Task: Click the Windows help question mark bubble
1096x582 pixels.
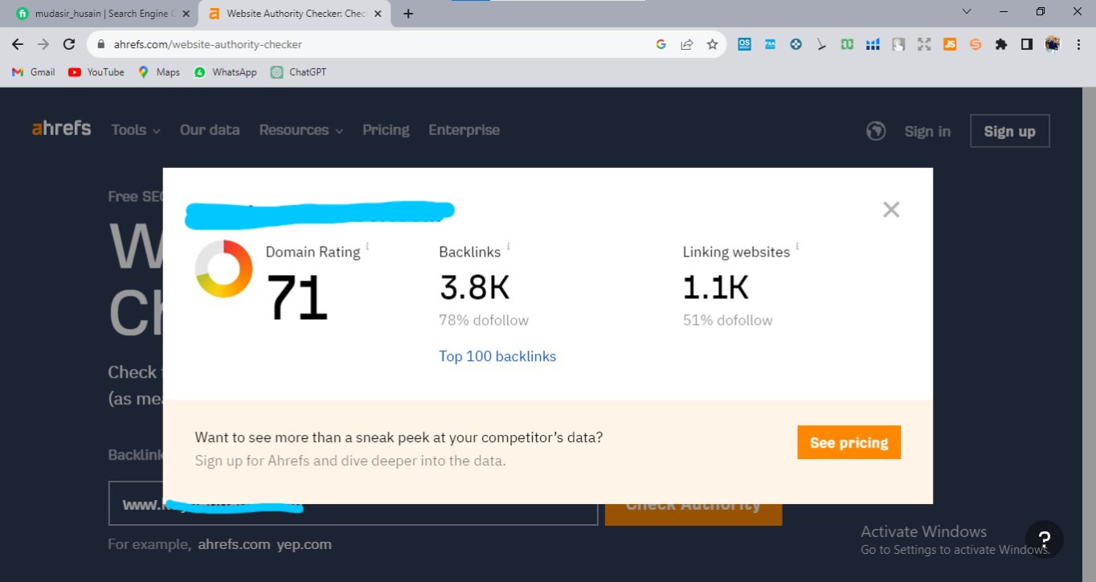Action: (1045, 539)
